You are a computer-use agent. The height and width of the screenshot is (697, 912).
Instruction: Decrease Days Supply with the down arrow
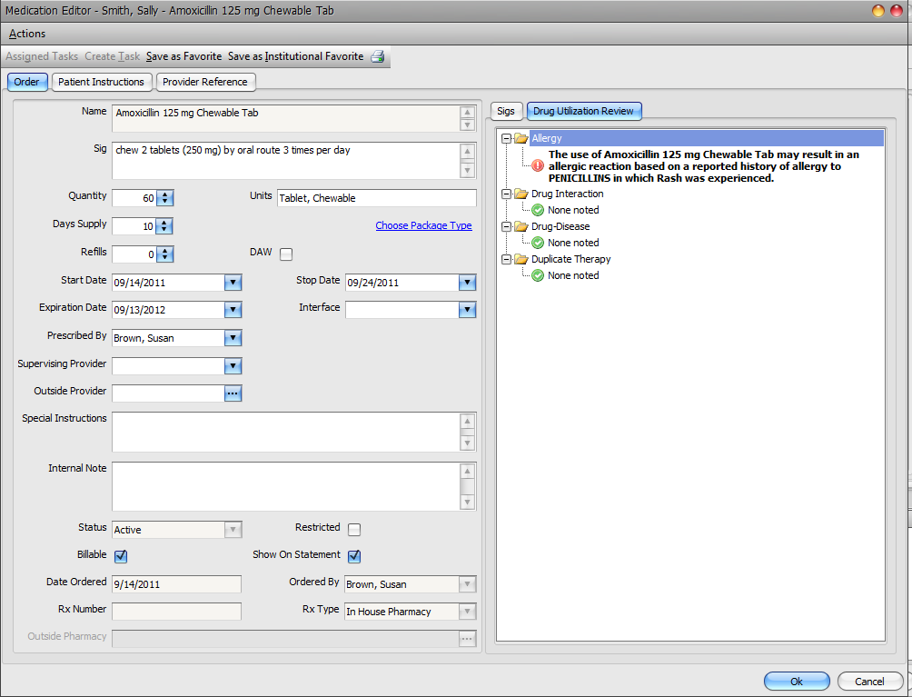tap(165, 230)
